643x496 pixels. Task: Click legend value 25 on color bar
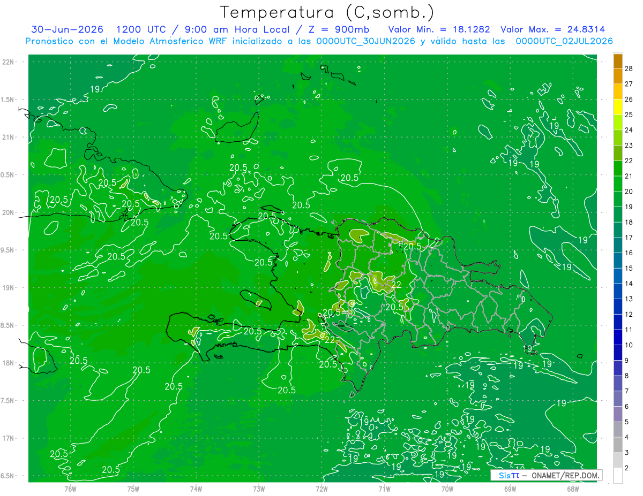(629, 115)
